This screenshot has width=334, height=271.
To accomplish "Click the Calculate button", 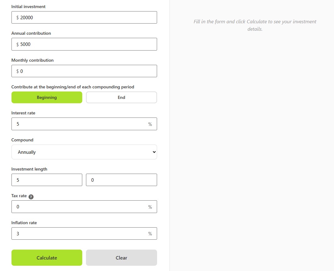I will pyautogui.click(x=47, y=258).
